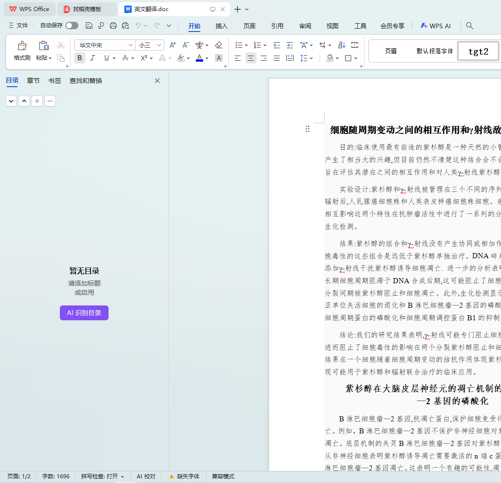The image size is (501, 483).
Task: Increase font size with A+ icon
Action: click(173, 45)
